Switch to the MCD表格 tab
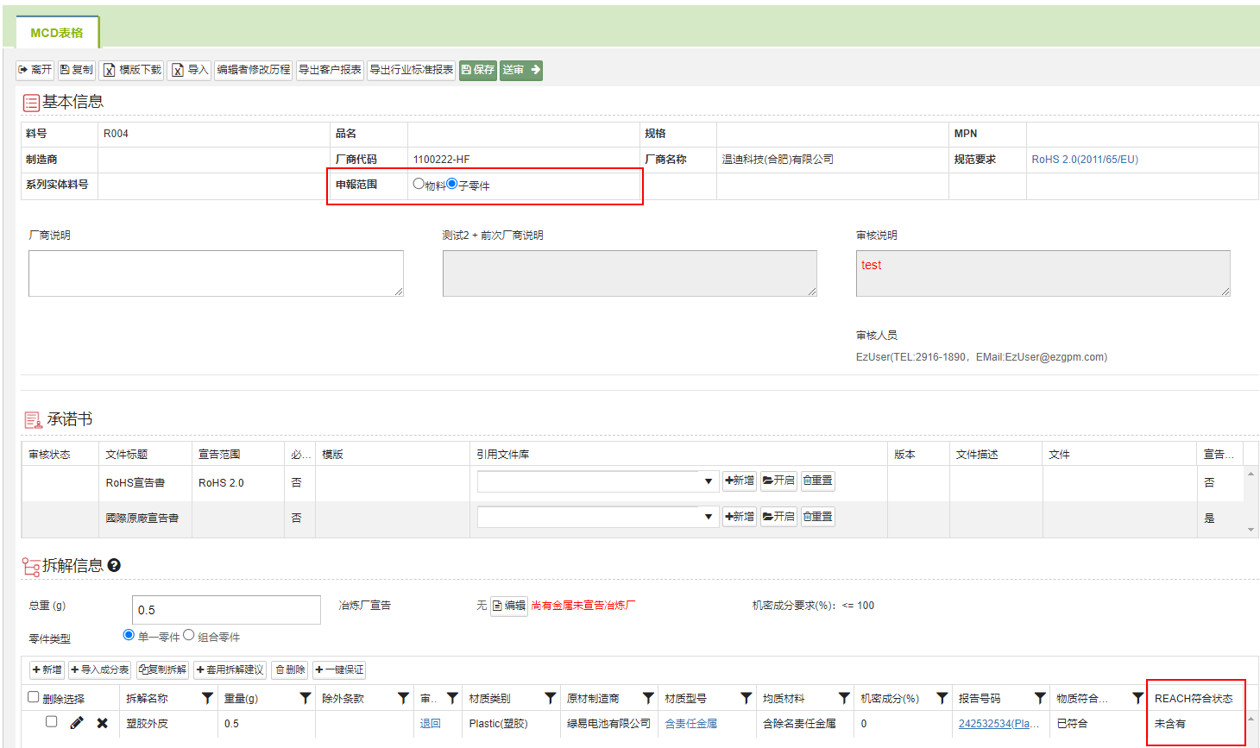The height and width of the screenshot is (748, 1260). coord(57,33)
